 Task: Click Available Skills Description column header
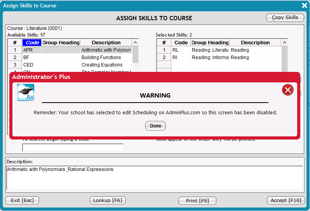tap(106, 42)
